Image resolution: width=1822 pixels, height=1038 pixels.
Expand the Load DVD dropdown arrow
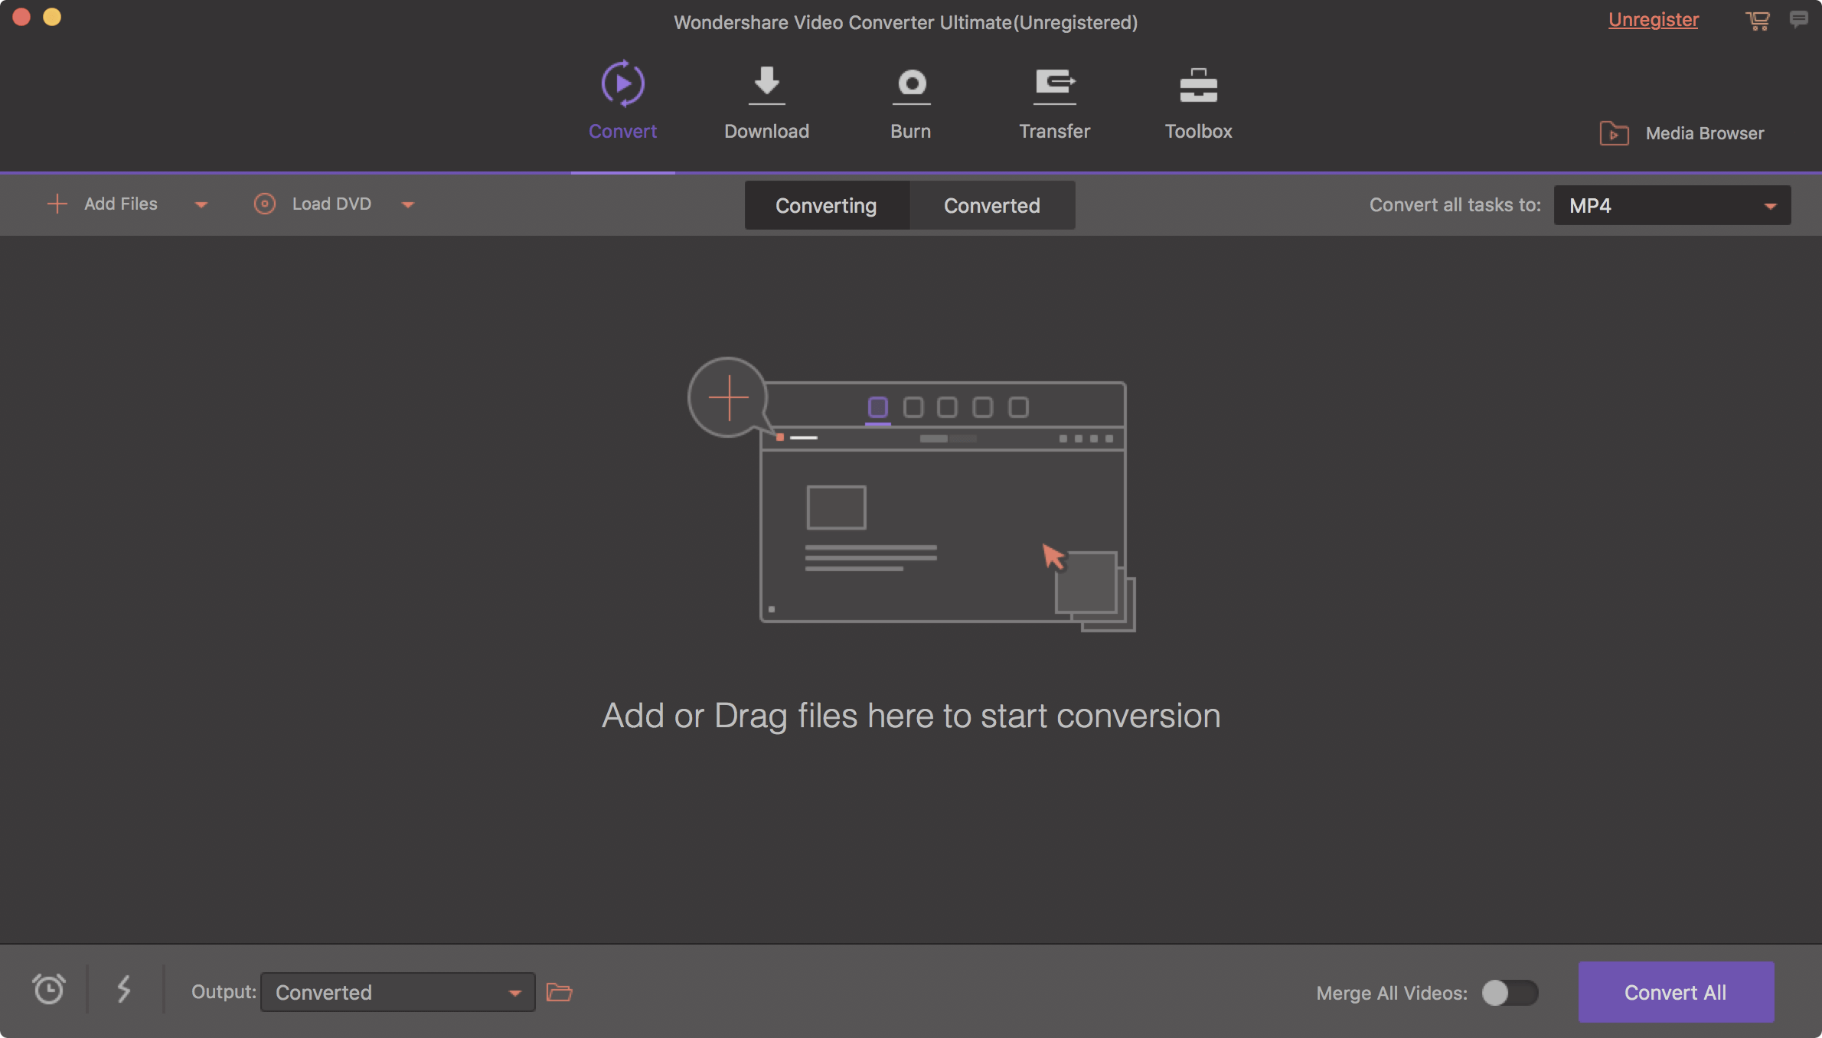[x=408, y=204]
